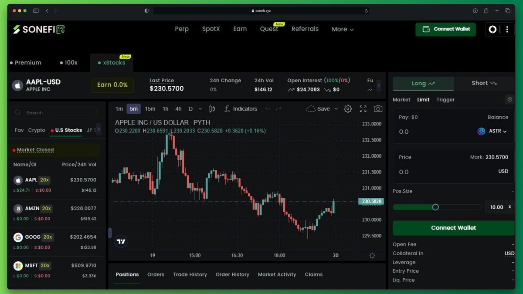The image size is (523, 294).
Task: Go back with browser back arrow
Action: coord(47,10)
